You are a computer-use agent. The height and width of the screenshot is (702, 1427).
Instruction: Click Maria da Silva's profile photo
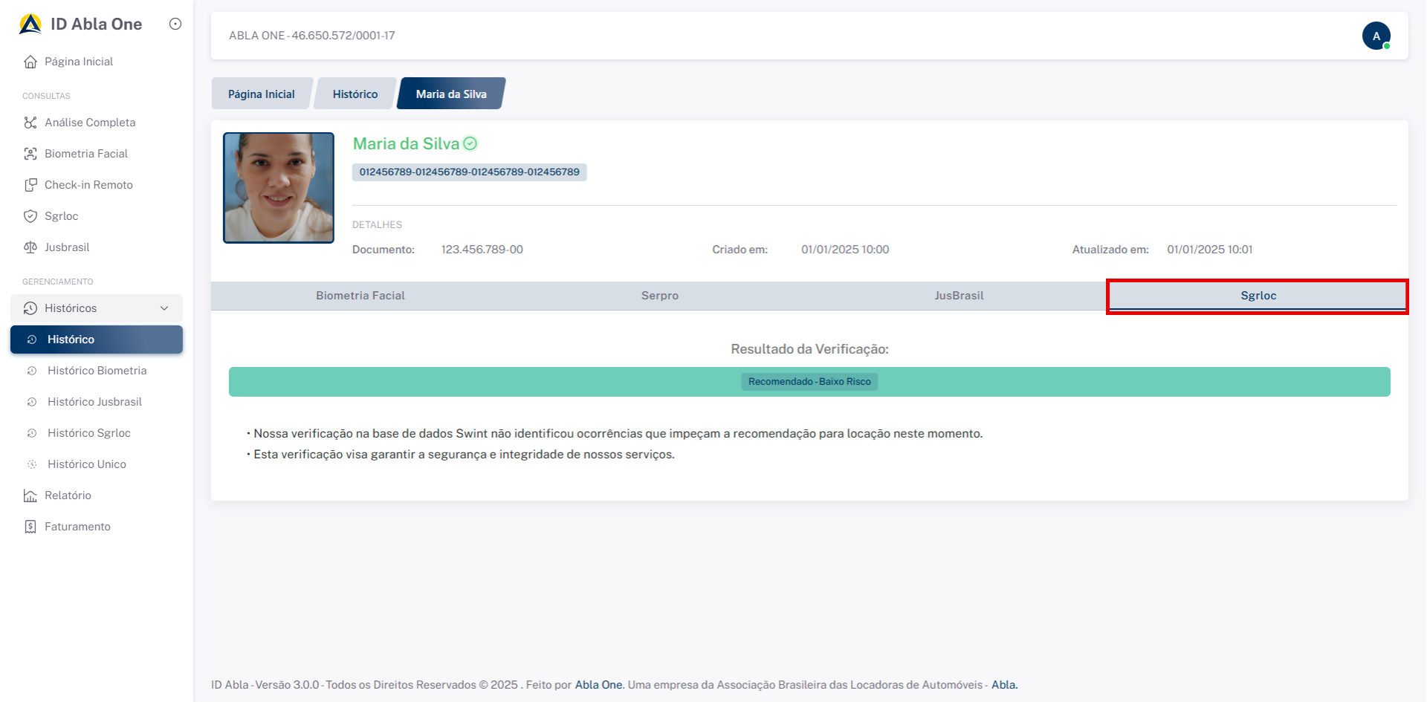[x=279, y=188]
